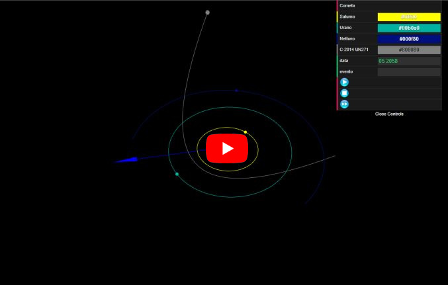Viewport: 448px width, 285px height.
Task: Open the Saturno yellow color swatch
Action: click(x=409, y=17)
